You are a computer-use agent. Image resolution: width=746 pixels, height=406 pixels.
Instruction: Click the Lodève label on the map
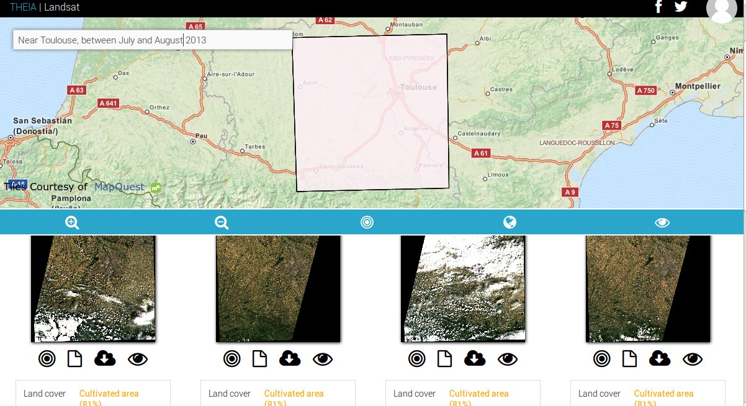[622, 69]
